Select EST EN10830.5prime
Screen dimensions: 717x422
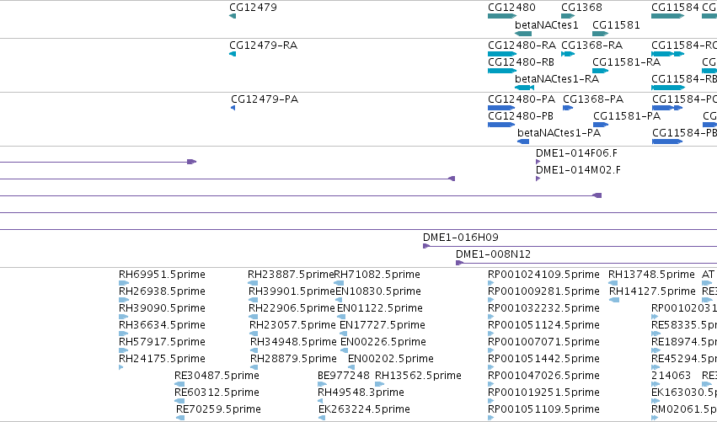(378, 291)
